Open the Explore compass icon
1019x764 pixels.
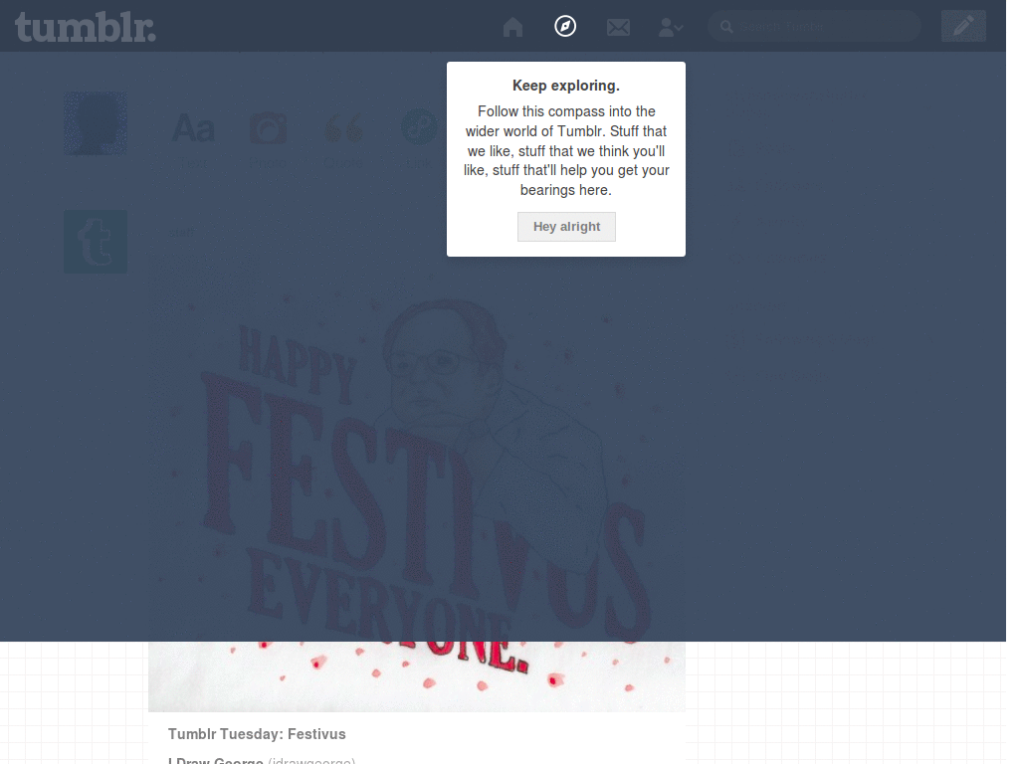point(565,26)
